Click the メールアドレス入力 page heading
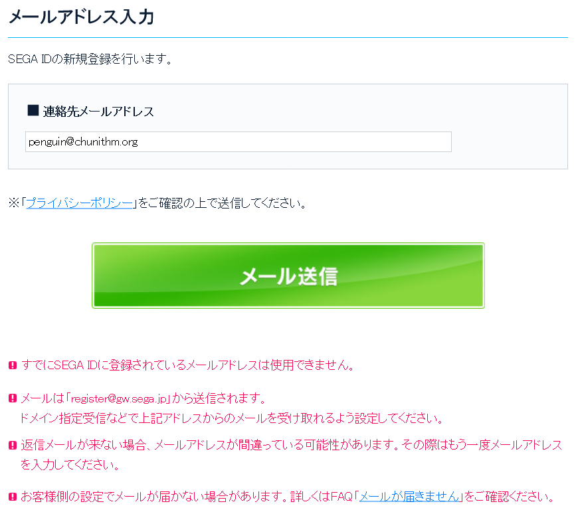This screenshot has width=576, height=506. pos(81,17)
